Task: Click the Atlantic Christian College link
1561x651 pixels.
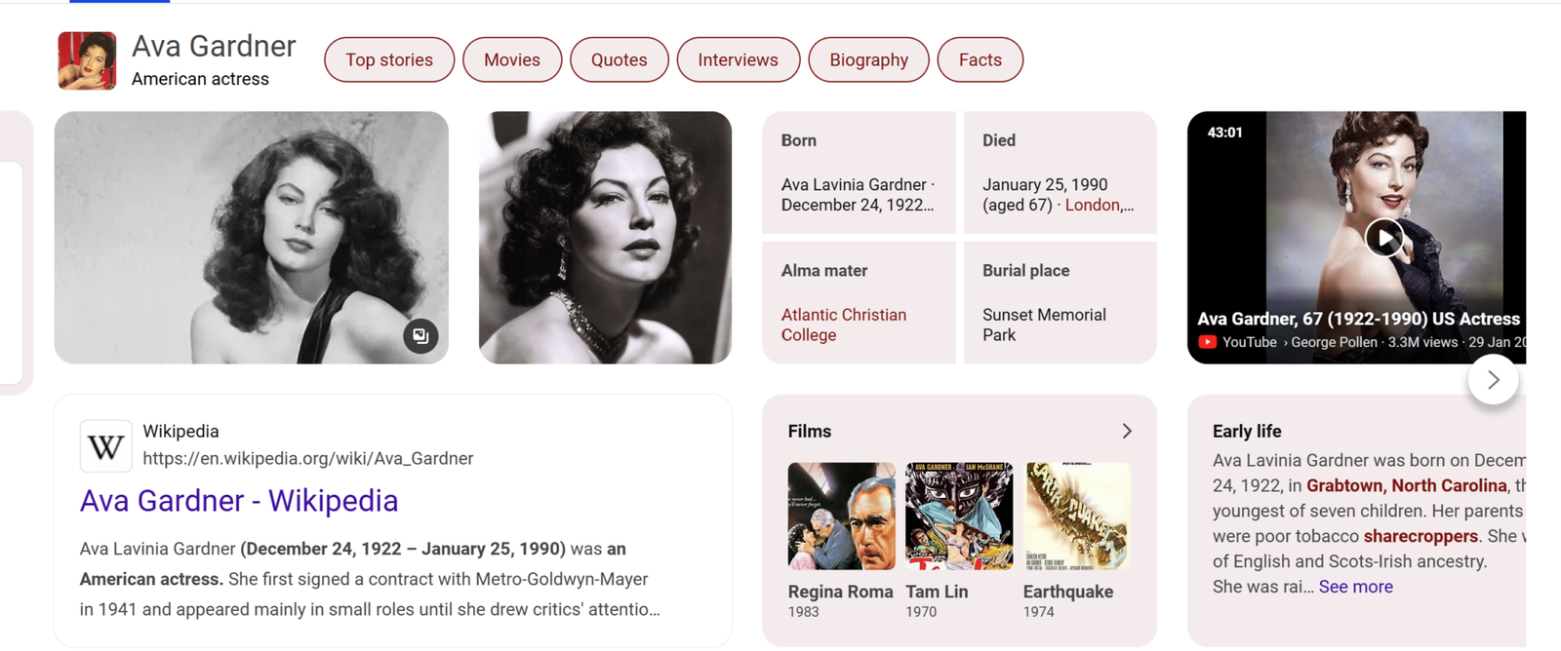Action: (x=843, y=325)
